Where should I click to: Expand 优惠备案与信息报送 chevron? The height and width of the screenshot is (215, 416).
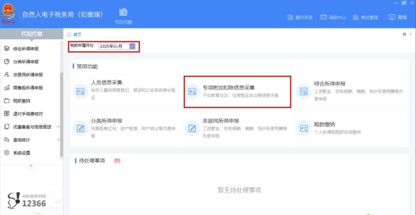click(59, 127)
